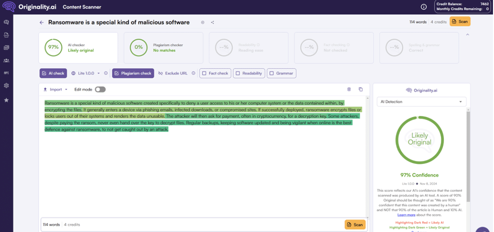Open the newspaper-style sidebar icon

tap(6, 47)
